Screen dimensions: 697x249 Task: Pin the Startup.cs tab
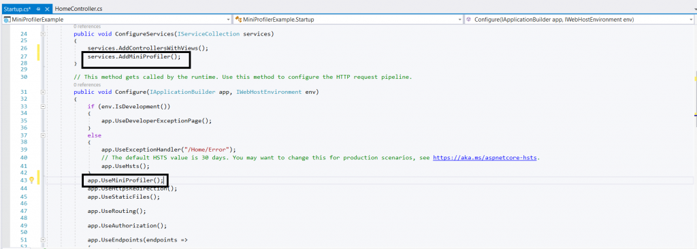click(39, 9)
